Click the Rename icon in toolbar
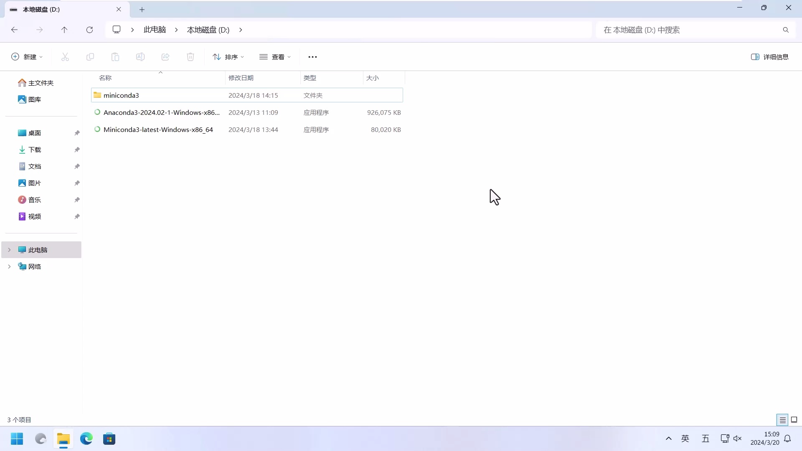 tap(140, 57)
